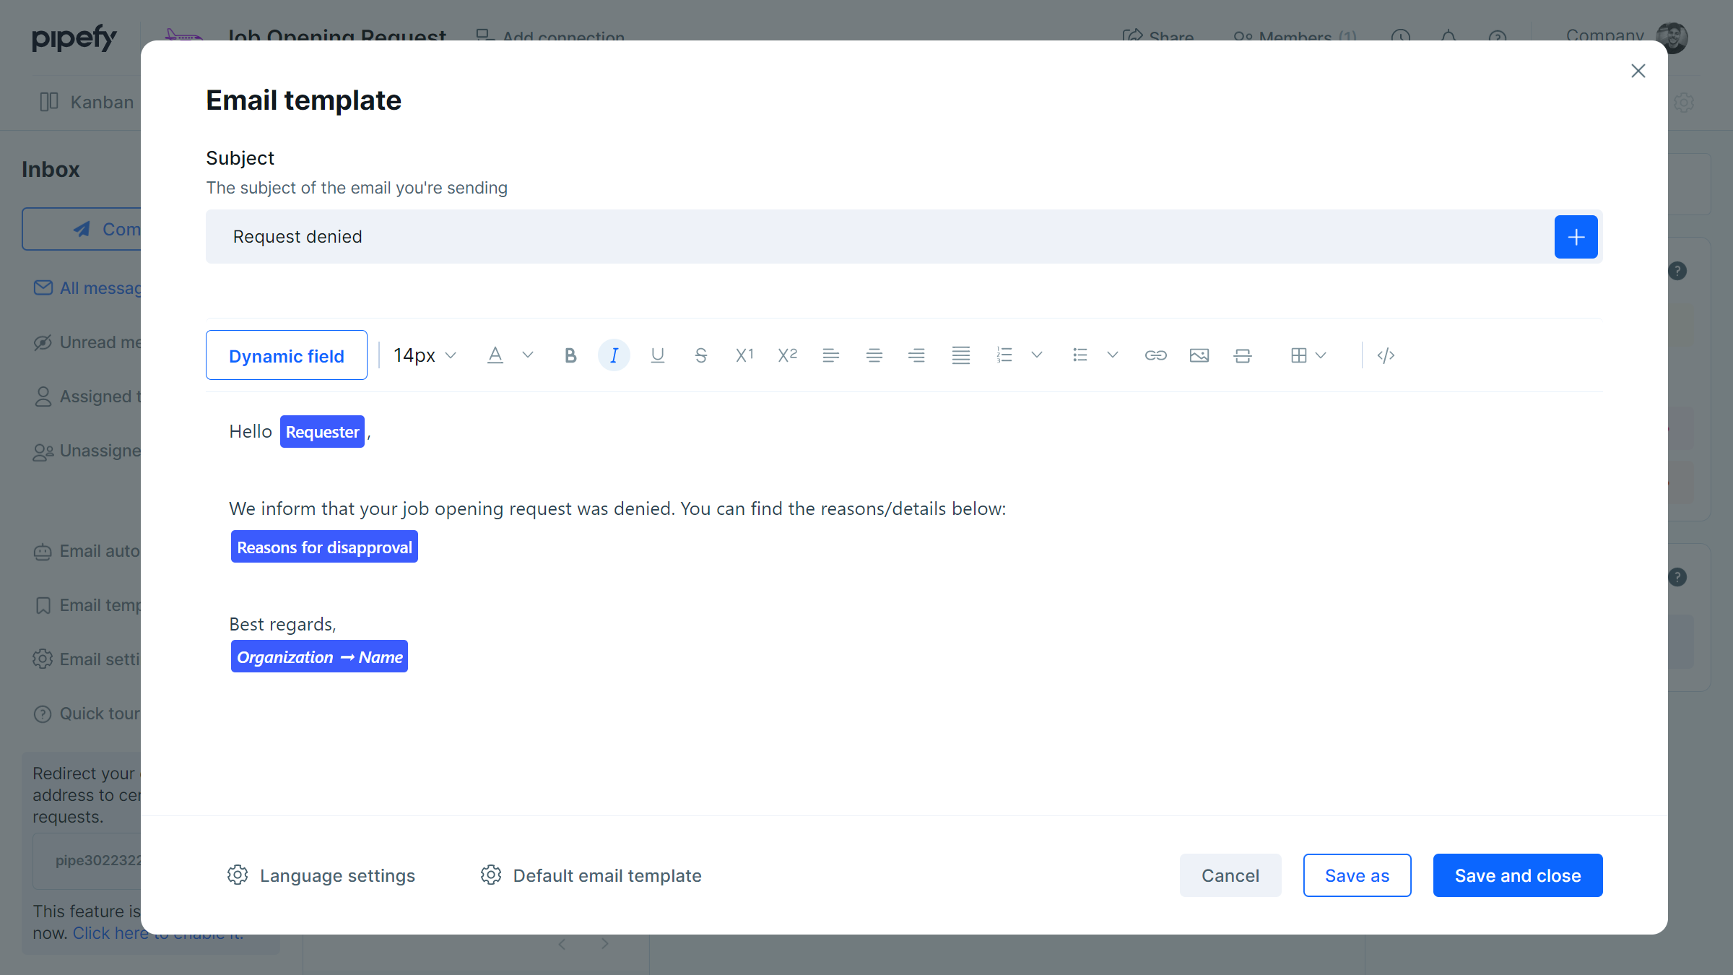This screenshot has height=975, width=1733.
Task: Click Save and close button
Action: pyautogui.click(x=1517, y=875)
